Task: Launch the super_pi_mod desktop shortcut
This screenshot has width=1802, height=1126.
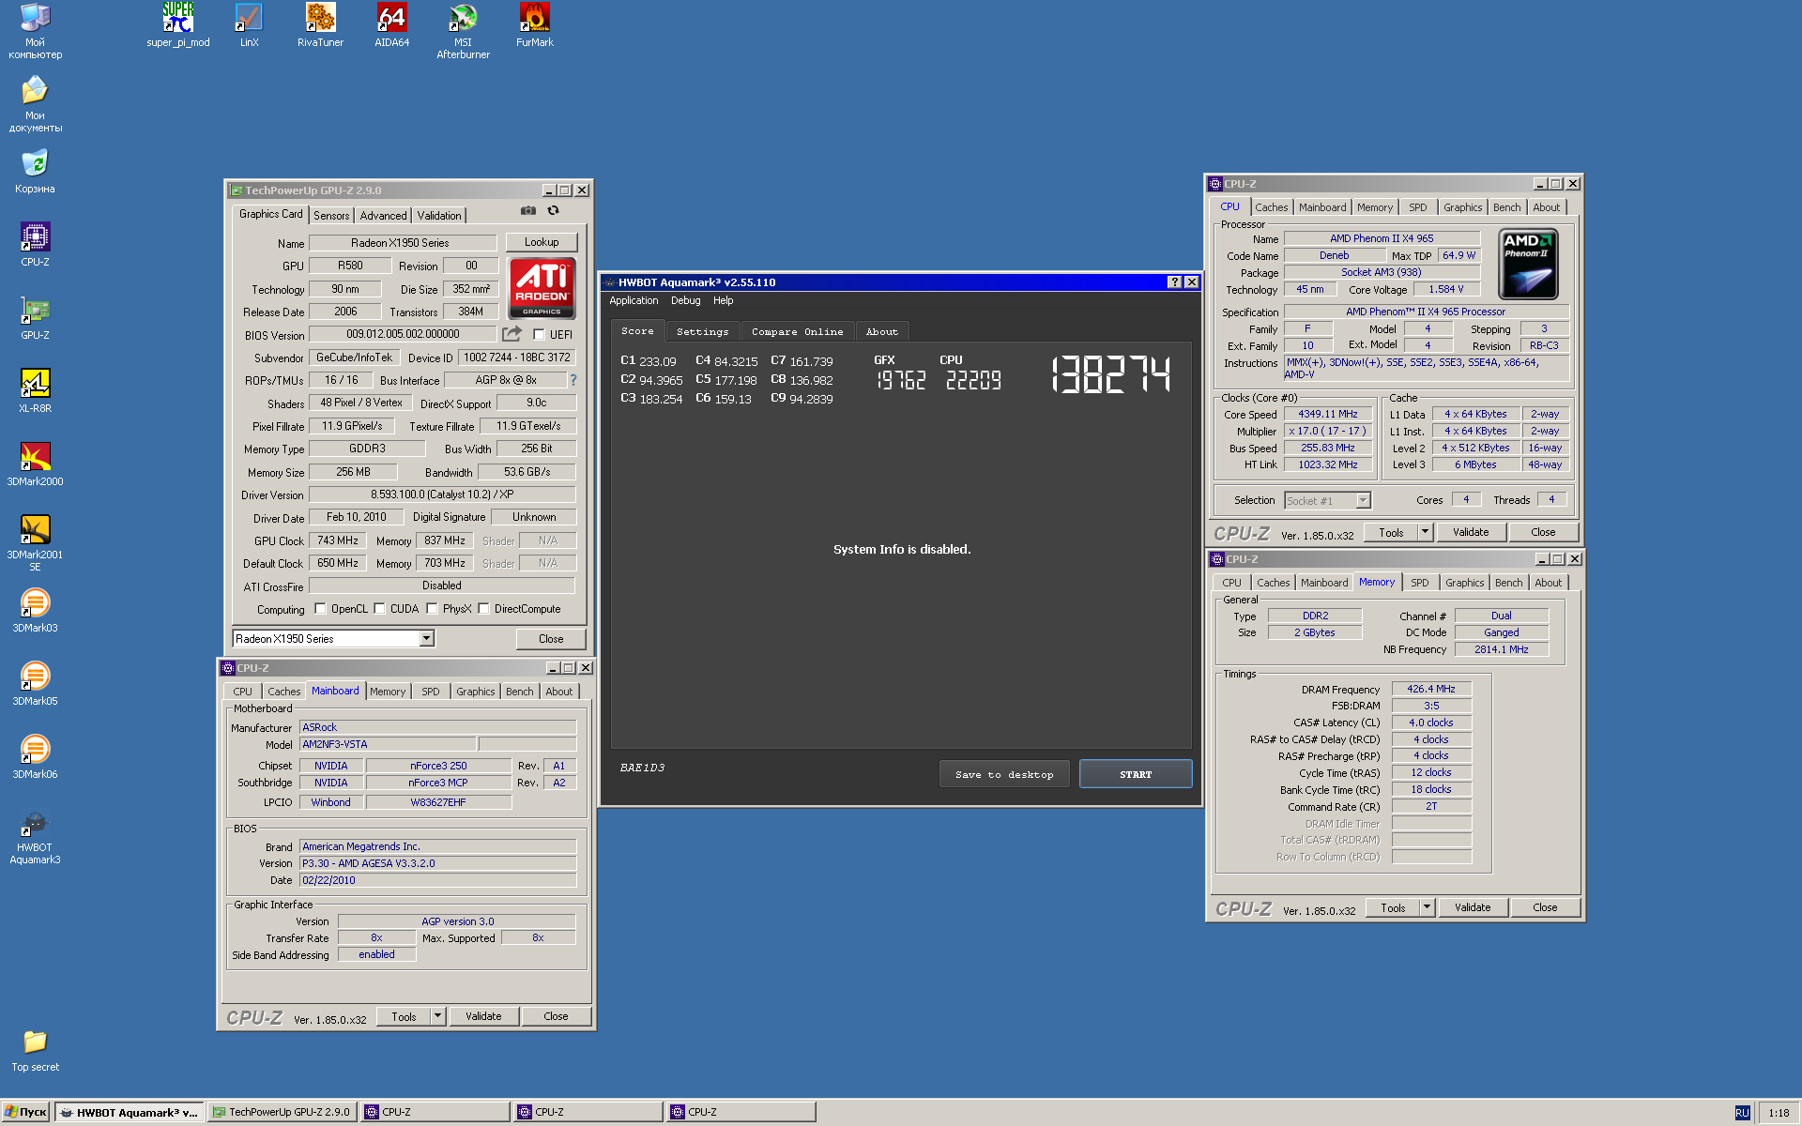Action: pos(177,25)
